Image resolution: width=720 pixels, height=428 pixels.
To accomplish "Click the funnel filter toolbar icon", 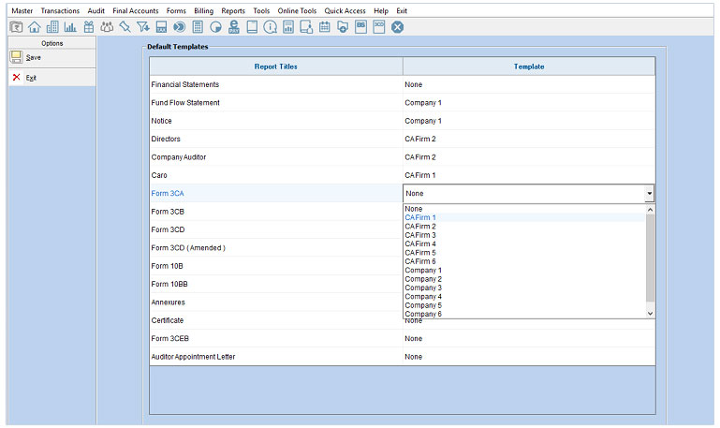I will point(142,27).
